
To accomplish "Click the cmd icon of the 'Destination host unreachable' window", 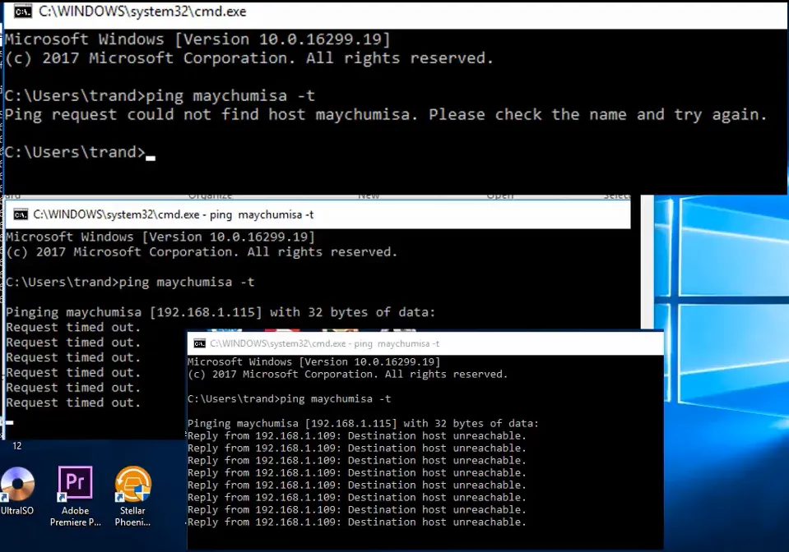I will click(x=199, y=343).
